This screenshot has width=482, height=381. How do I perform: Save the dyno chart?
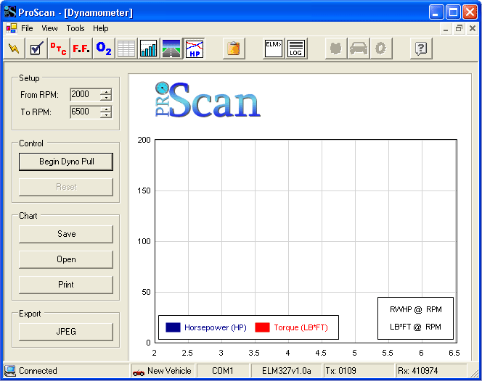coord(66,234)
